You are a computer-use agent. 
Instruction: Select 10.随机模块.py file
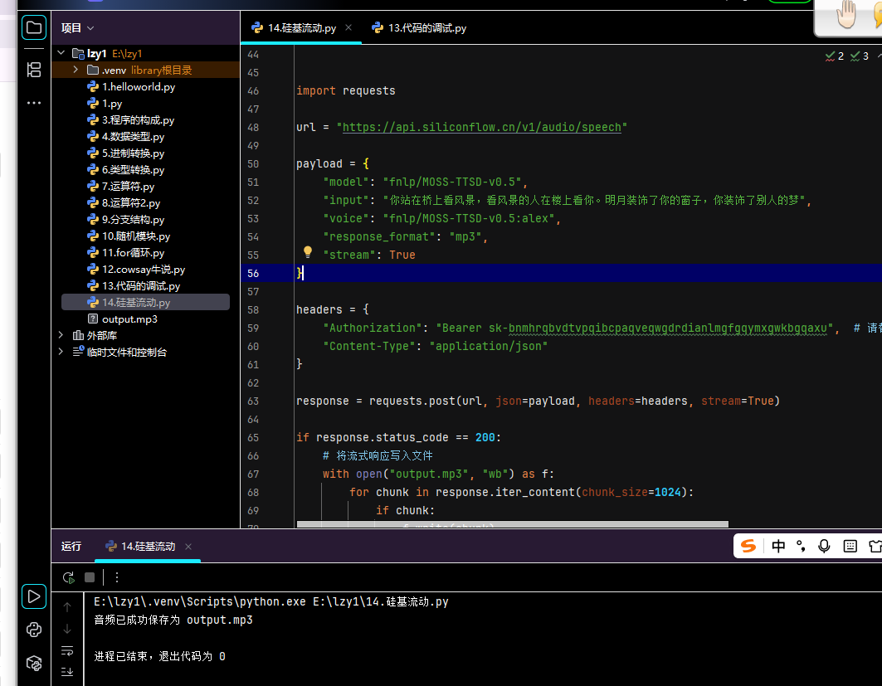[x=135, y=236]
